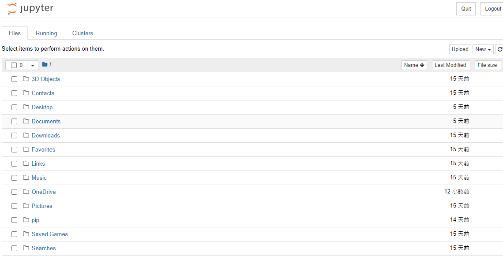Click the Name sort arrow button

pyautogui.click(x=414, y=65)
